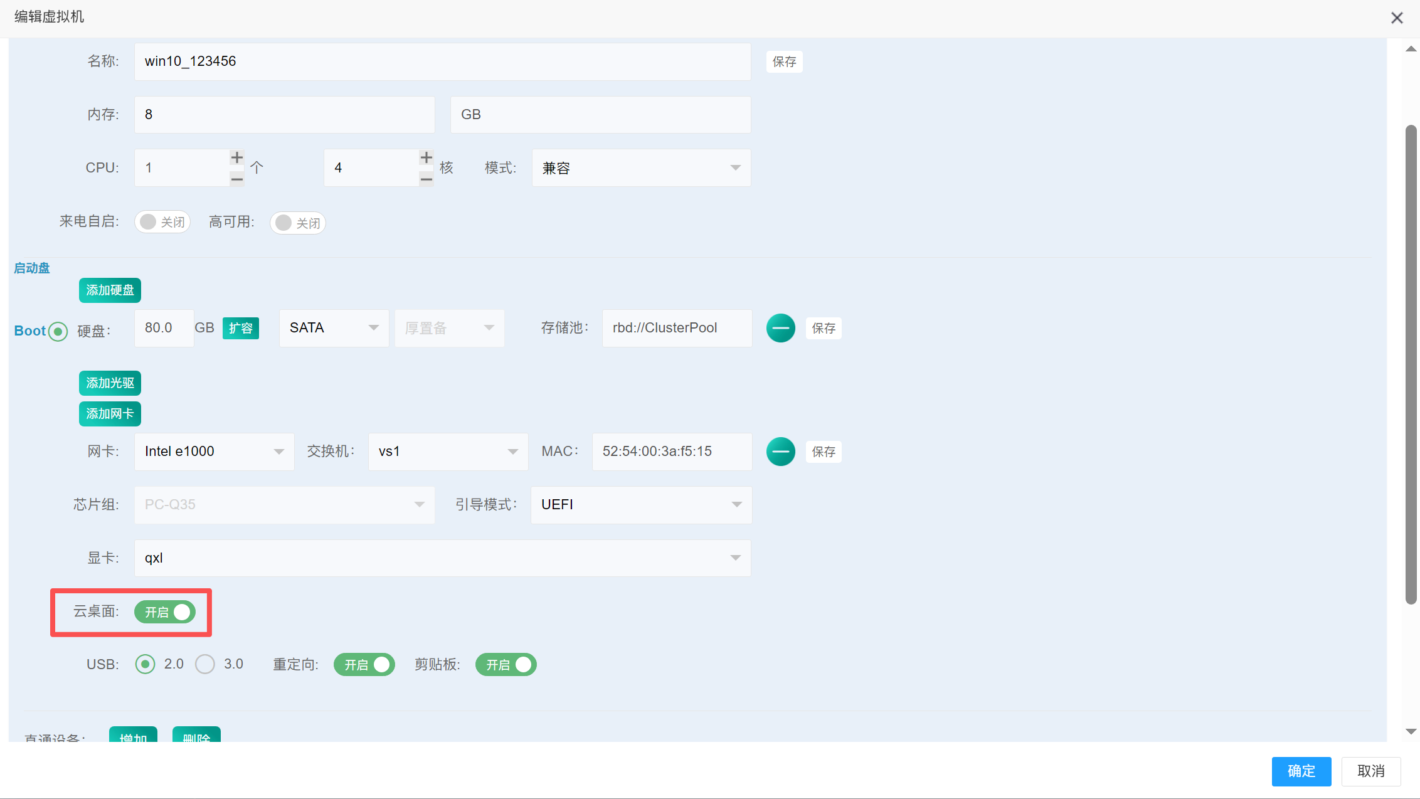Click the 名称 name input field
This screenshot has height=799, width=1420.
click(442, 61)
